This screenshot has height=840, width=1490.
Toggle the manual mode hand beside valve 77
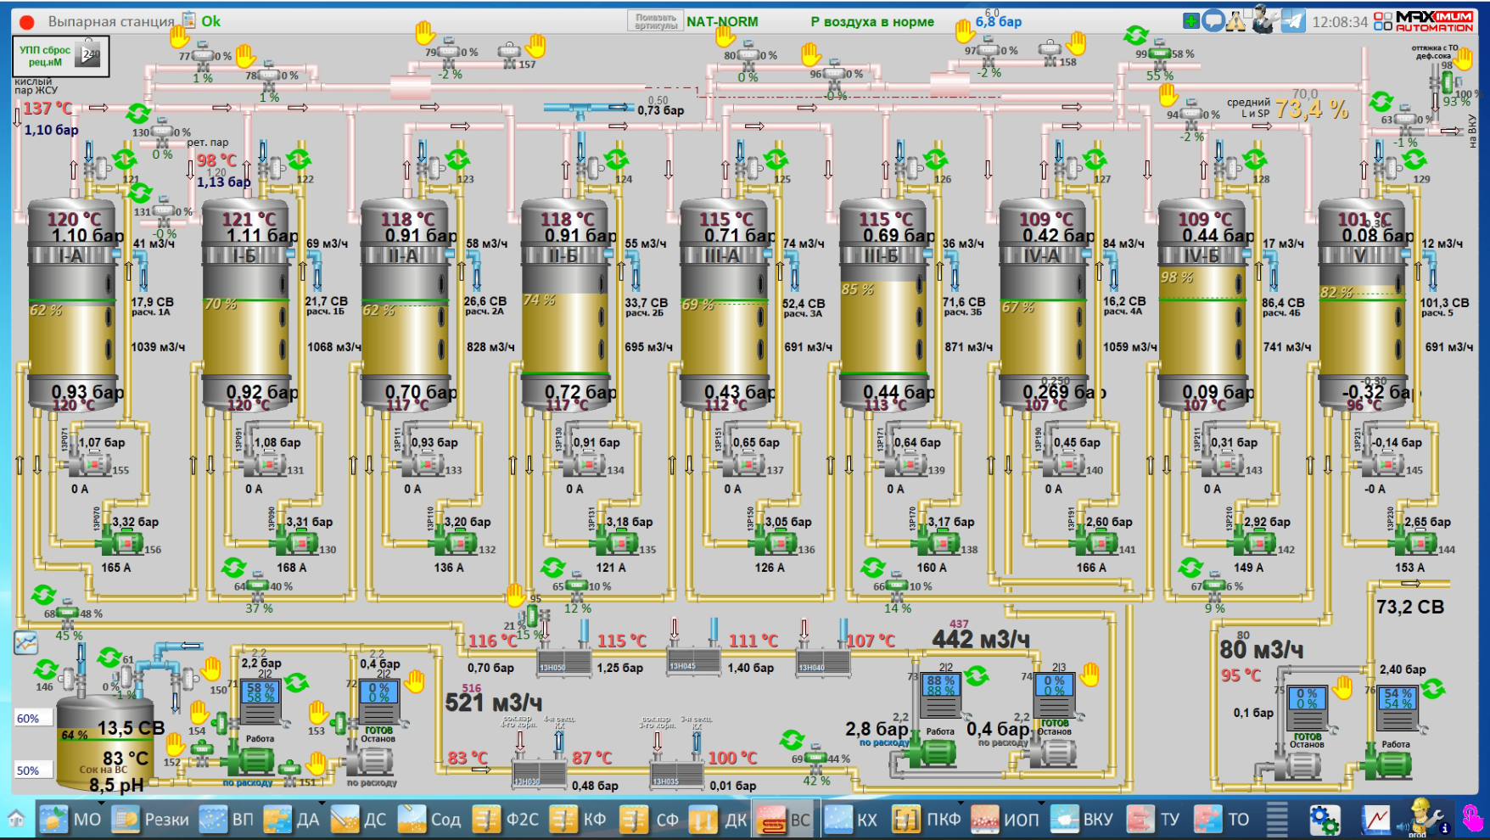coord(179,36)
